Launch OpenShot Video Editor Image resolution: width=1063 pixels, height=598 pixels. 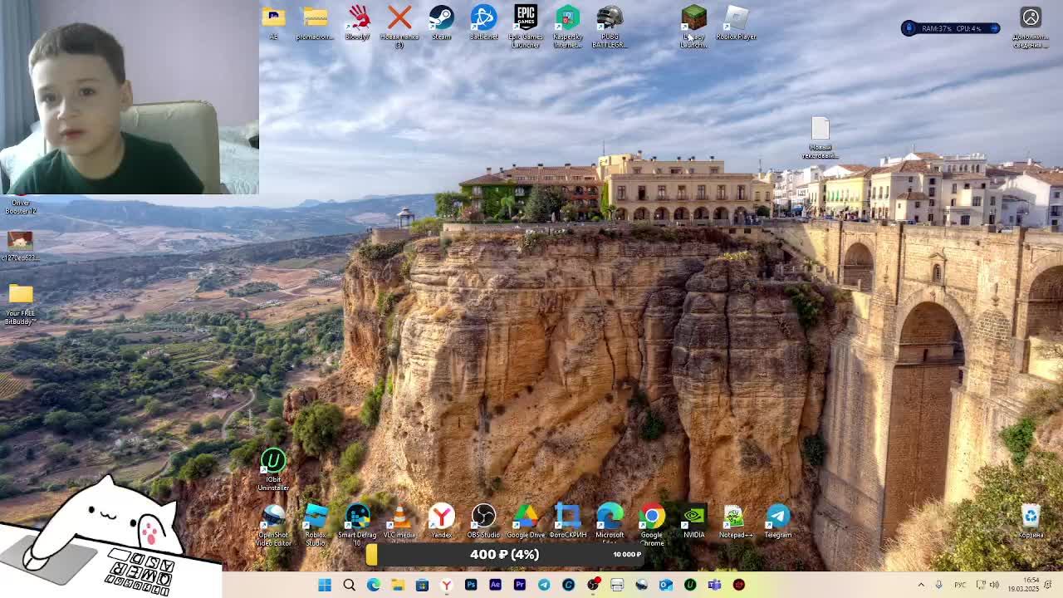[273, 525]
